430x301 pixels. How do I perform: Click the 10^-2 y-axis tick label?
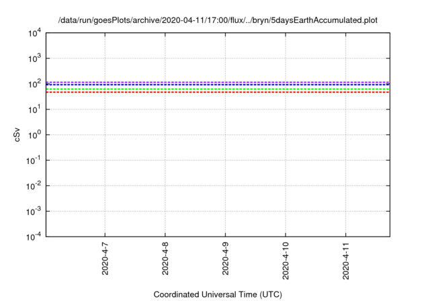pyautogui.click(x=34, y=186)
